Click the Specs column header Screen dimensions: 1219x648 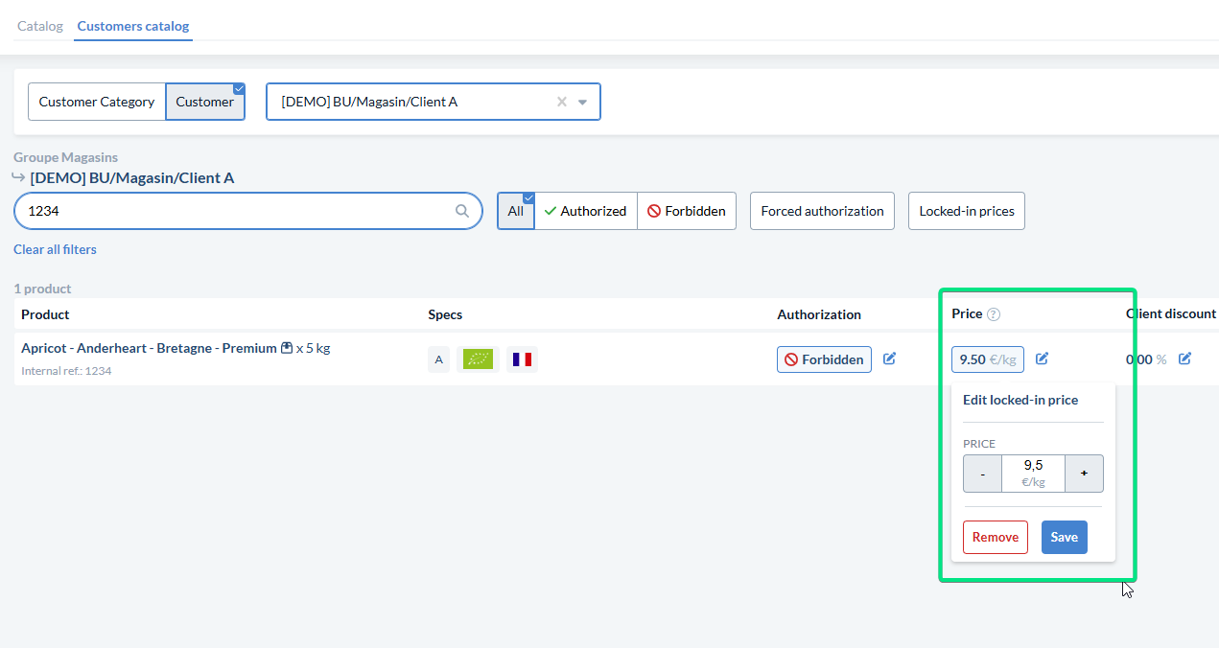pyautogui.click(x=445, y=314)
